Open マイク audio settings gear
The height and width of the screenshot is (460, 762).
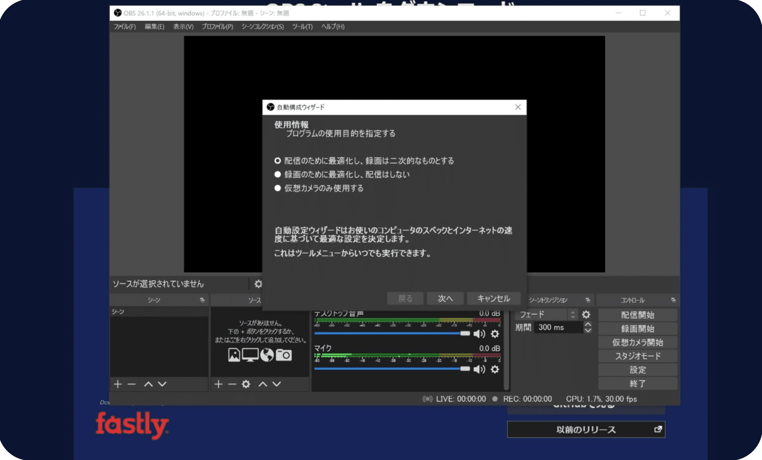pyautogui.click(x=495, y=369)
